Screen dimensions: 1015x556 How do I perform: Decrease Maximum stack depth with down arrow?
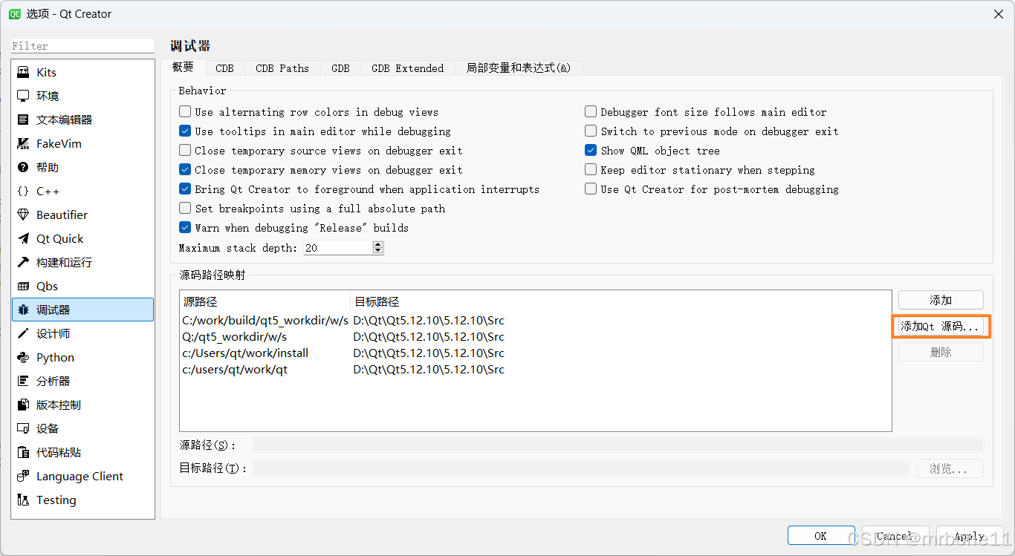pos(378,251)
